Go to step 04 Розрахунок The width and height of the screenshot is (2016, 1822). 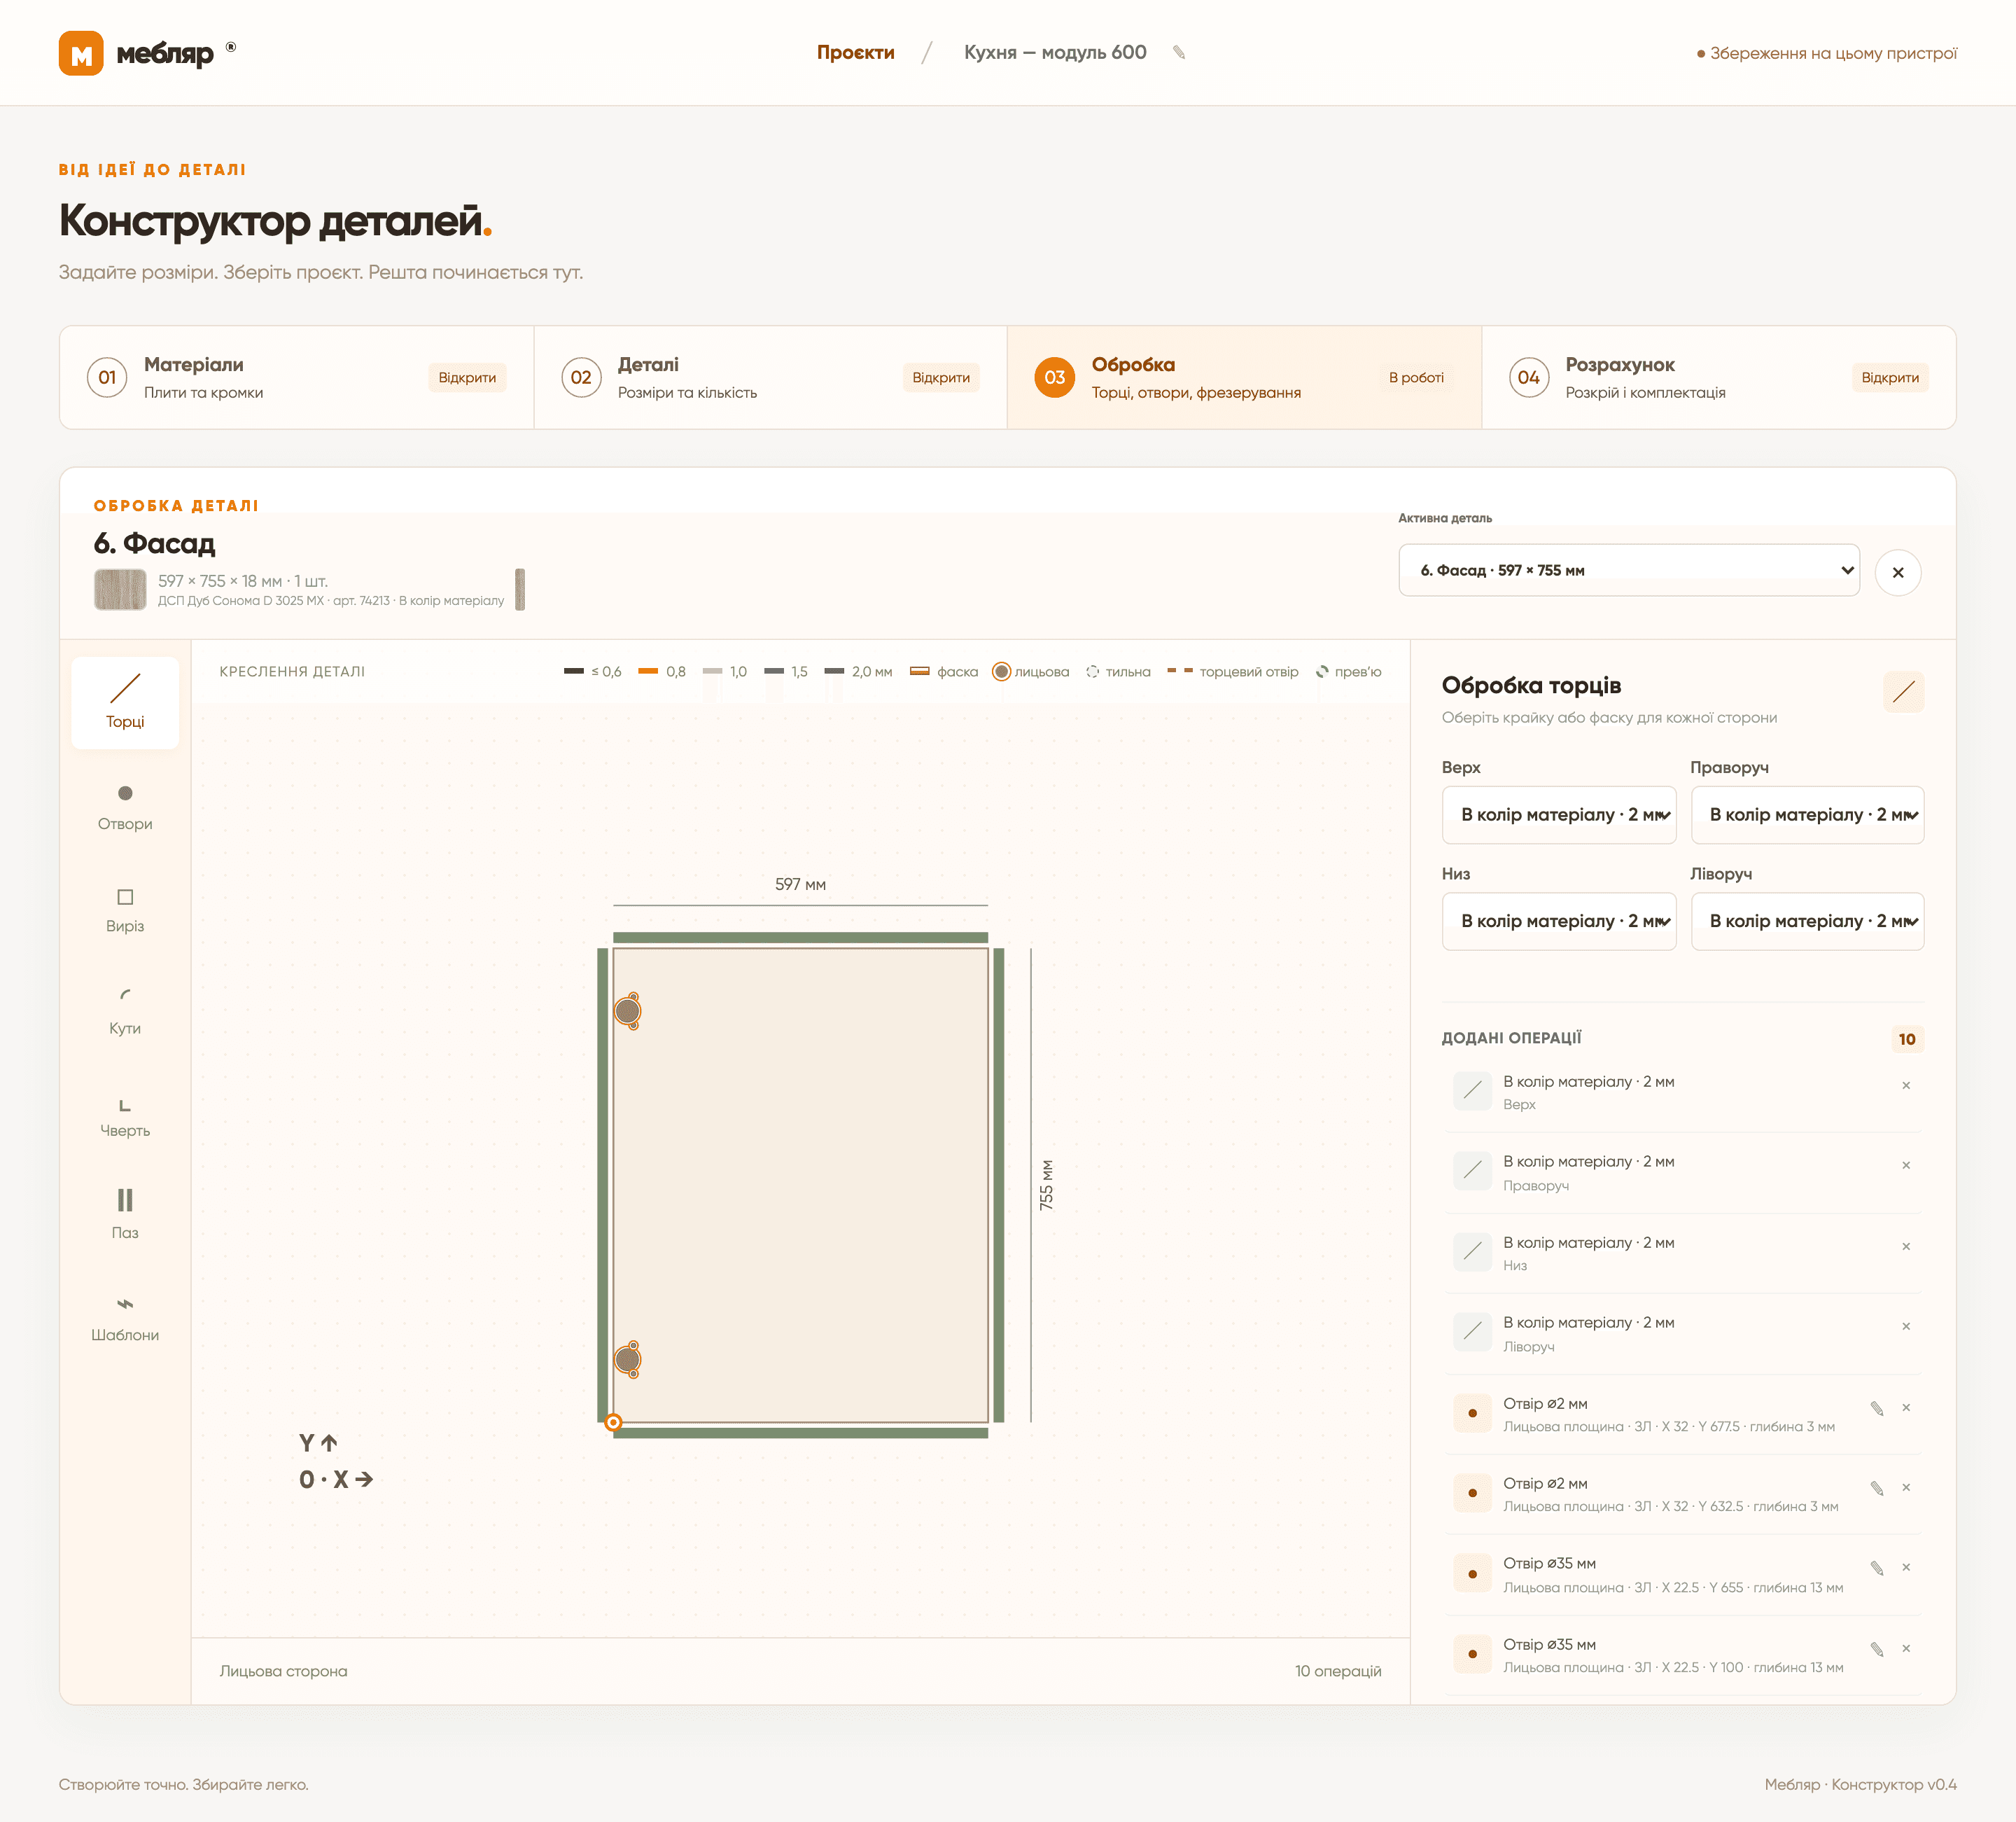pos(1718,377)
